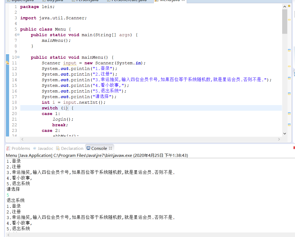Click line number 19 in the gutter
295x237 pixels.
[14, 108]
